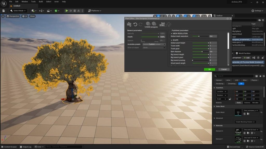Image resolution: width=266 pixels, height=149 pixels.
Task: Set Mobility to Movable
Action: click(x=255, y=103)
